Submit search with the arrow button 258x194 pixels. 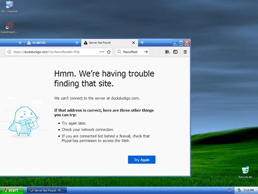146,52
